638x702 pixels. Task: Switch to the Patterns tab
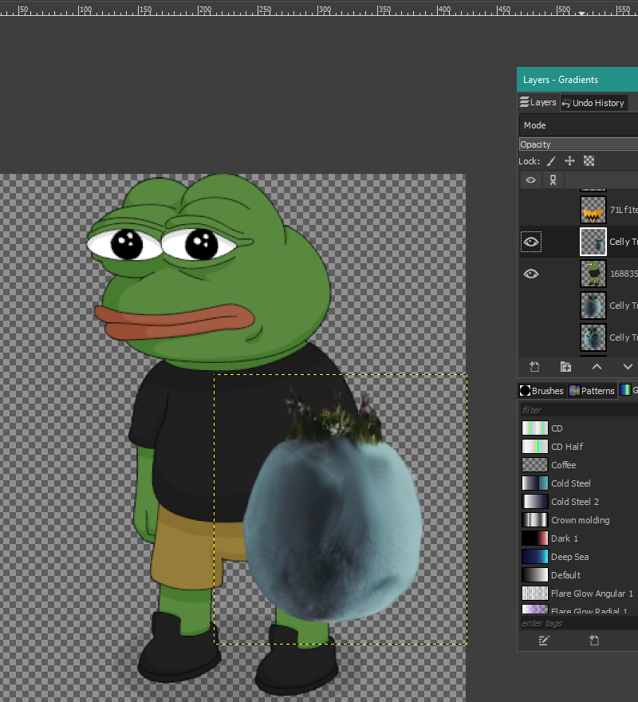point(592,391)
